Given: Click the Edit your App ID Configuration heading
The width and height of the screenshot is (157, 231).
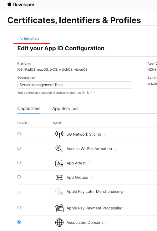Looking at the screenshot, I should (61, 48).
